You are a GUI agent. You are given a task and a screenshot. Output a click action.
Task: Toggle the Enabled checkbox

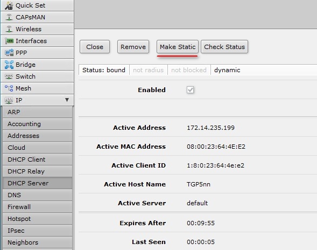tap(190, 90)
